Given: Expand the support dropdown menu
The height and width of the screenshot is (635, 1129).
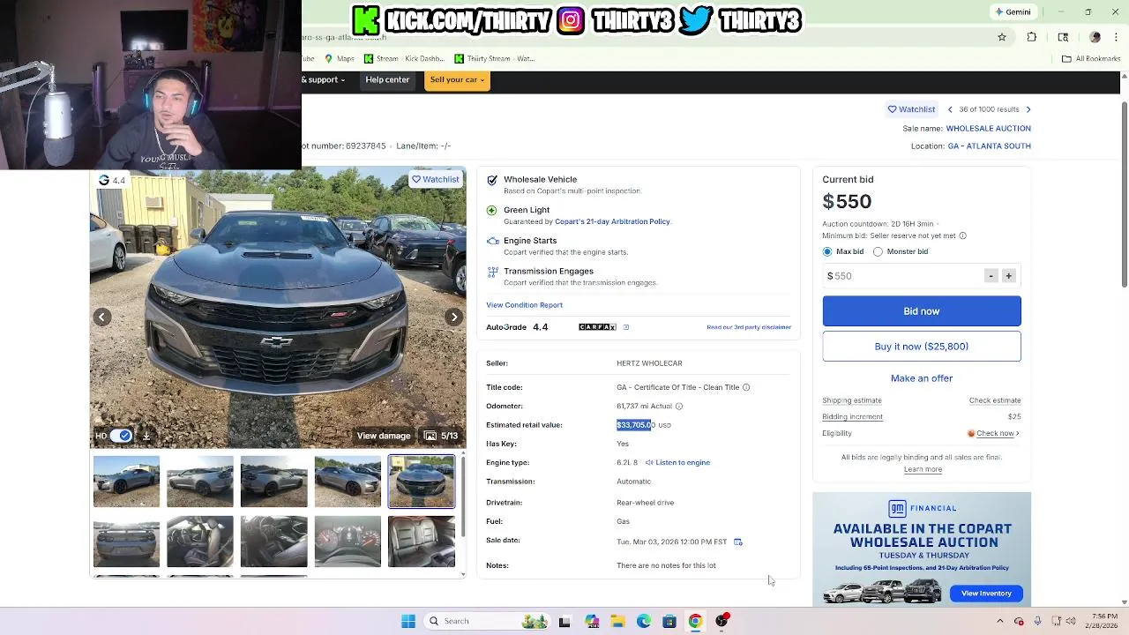Looking at the screenshot, I should [323, 80].
